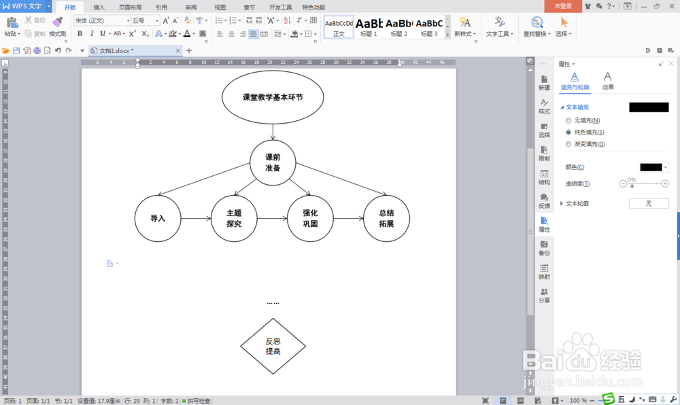Image resolution: width=680 pixels, height=405 pixels.
Task: Click the 颜色(C) black color swatch
Action: click(651, 167)
